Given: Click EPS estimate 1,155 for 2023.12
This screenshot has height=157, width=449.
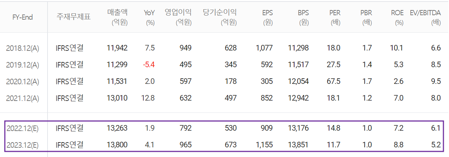Looking at the screenshot, I should (264, 145).
